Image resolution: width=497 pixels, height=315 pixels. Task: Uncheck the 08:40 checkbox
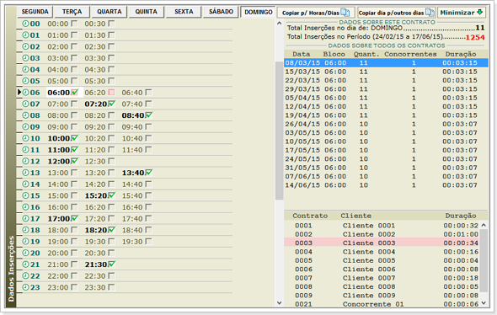[x=149, y=115]
